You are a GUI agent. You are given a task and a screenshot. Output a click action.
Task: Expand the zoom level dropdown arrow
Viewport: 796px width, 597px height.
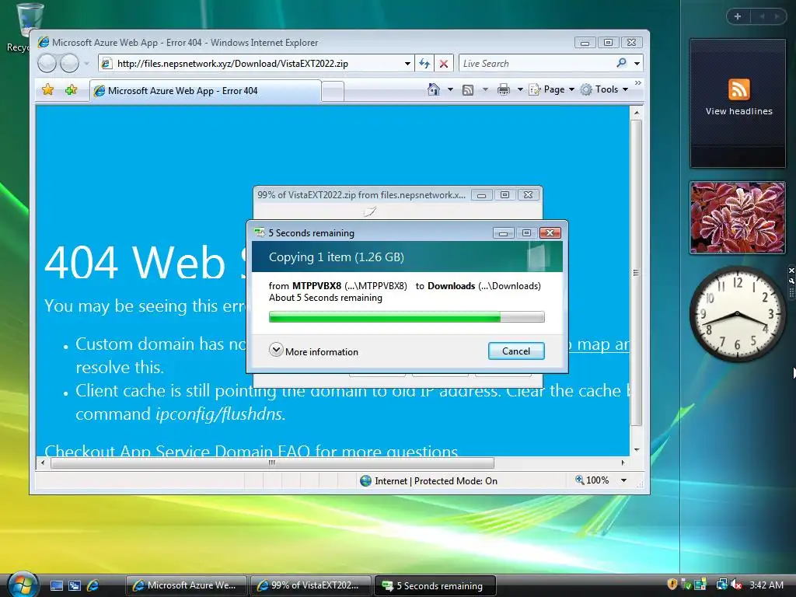pyautogui.click(x=624, y=480)
